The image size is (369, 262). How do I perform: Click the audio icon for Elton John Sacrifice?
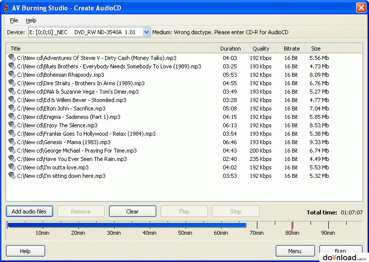pyautogui.click(x=11, y=108)
